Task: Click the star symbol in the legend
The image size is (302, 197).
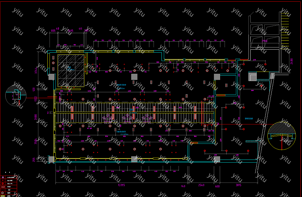Action: click(x=3, y=177)
